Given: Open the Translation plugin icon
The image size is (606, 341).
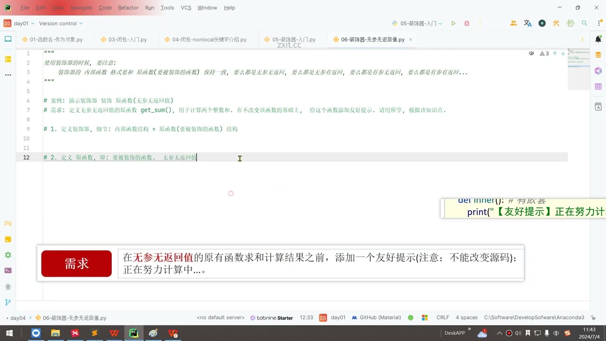Looking at the screenshot, I should tap(528, 23).
